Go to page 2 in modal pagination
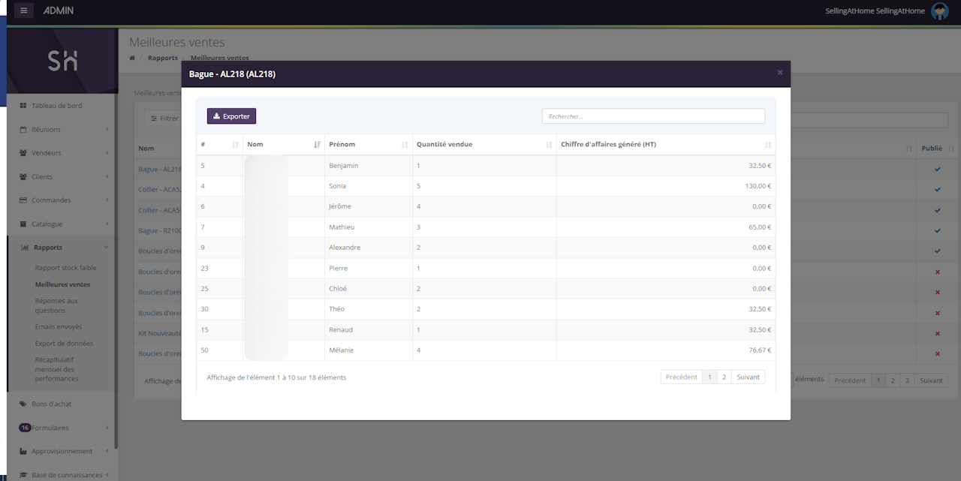The height and width of the screenshot is (481, 961). (x=724, y=377)
